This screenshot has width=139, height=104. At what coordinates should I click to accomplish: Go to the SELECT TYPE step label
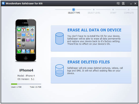(74, 13)
